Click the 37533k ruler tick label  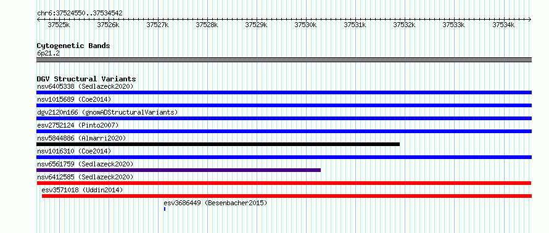pos(454,25)
